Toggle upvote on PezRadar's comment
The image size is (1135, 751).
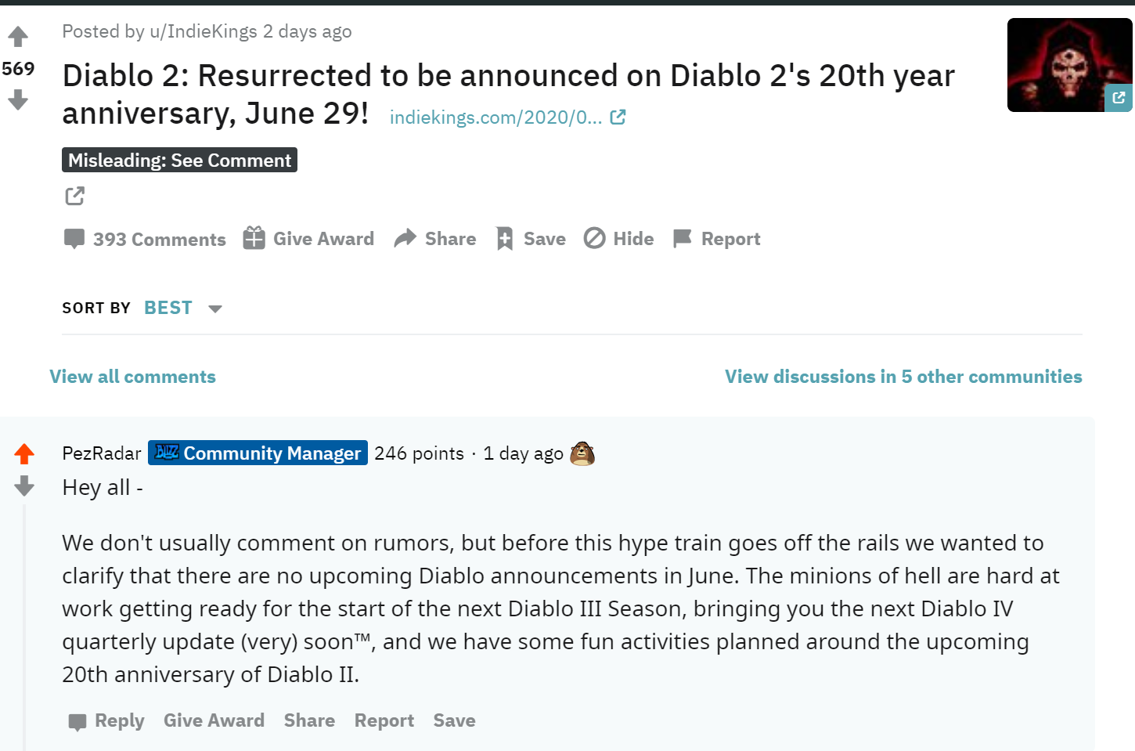point(24,453)
